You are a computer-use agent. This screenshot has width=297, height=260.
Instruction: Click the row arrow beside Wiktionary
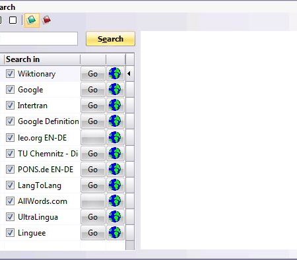click(129, 74)
